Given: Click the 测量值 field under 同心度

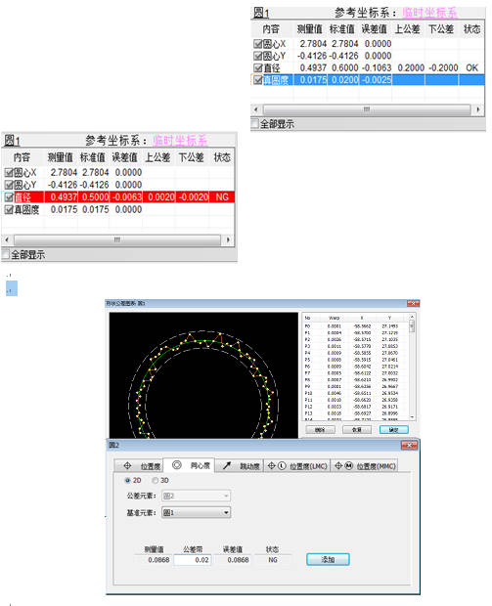Looking at the screenshot, I should click(x=154, y=560).
